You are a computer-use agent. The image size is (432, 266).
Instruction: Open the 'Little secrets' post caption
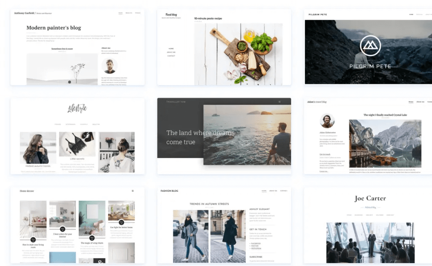click(x=77, y=159)
